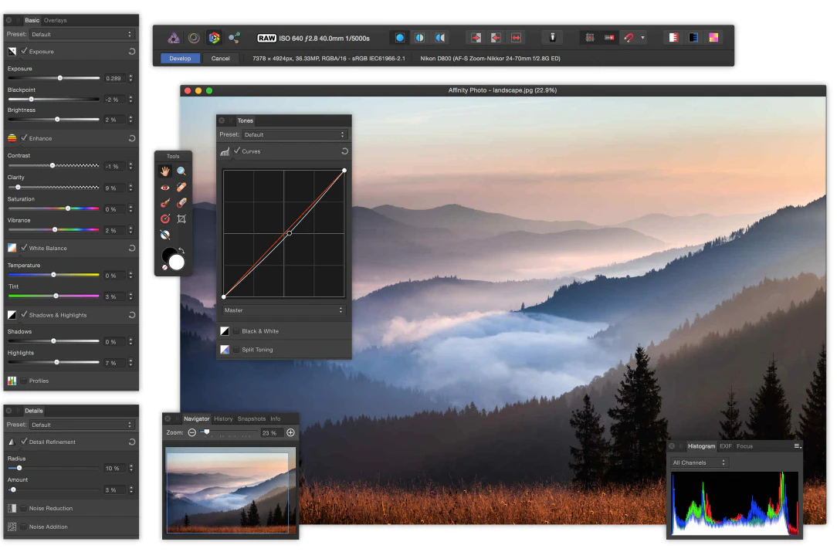
Task: Select the Red Eye Removal tool
Action: tap(164, 188)
